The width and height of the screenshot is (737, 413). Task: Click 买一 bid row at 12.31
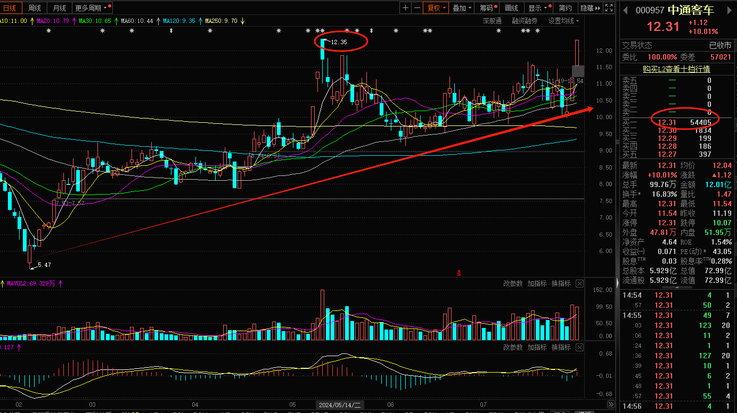pos(677,122)
